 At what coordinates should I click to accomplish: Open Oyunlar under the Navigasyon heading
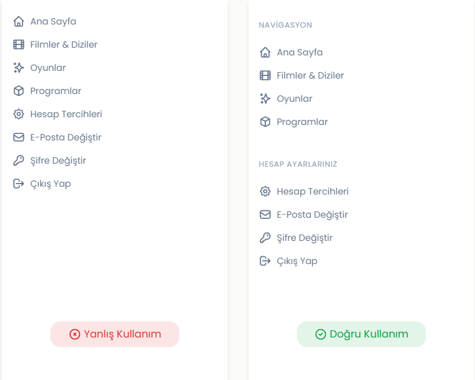[x=294, y=99]
